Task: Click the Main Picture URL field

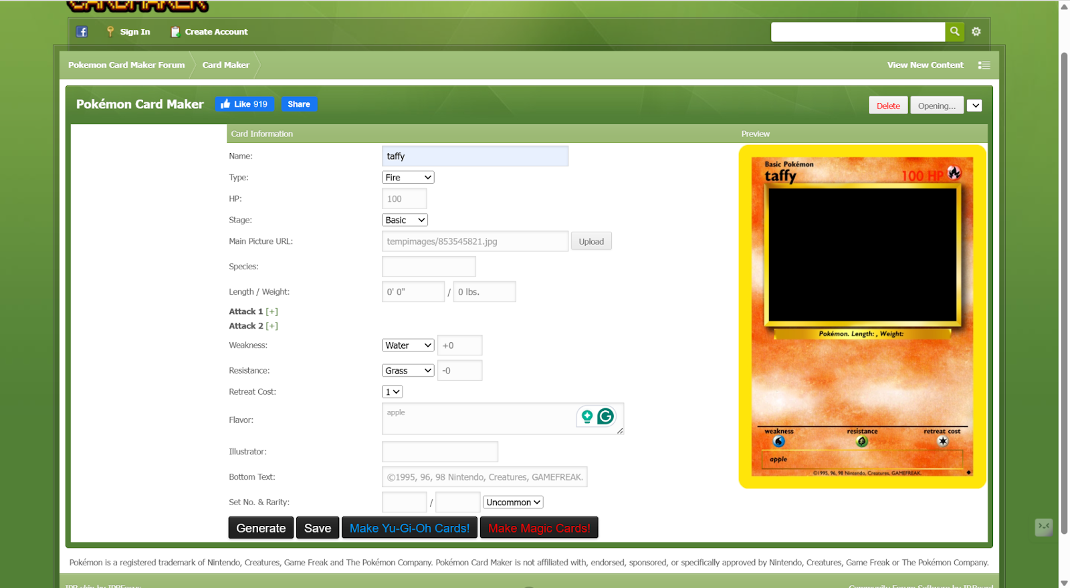Action: (475, 241)
